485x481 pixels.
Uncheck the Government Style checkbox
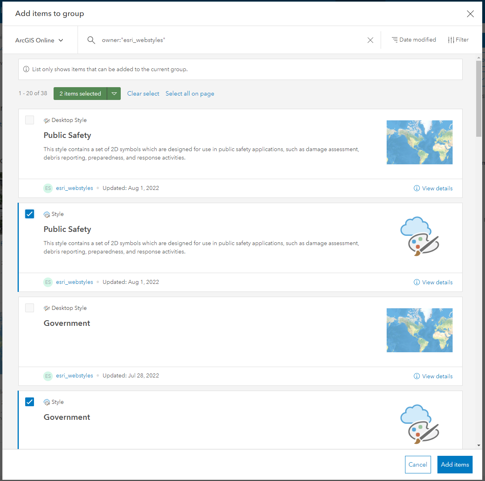click(x=30, y=402)
